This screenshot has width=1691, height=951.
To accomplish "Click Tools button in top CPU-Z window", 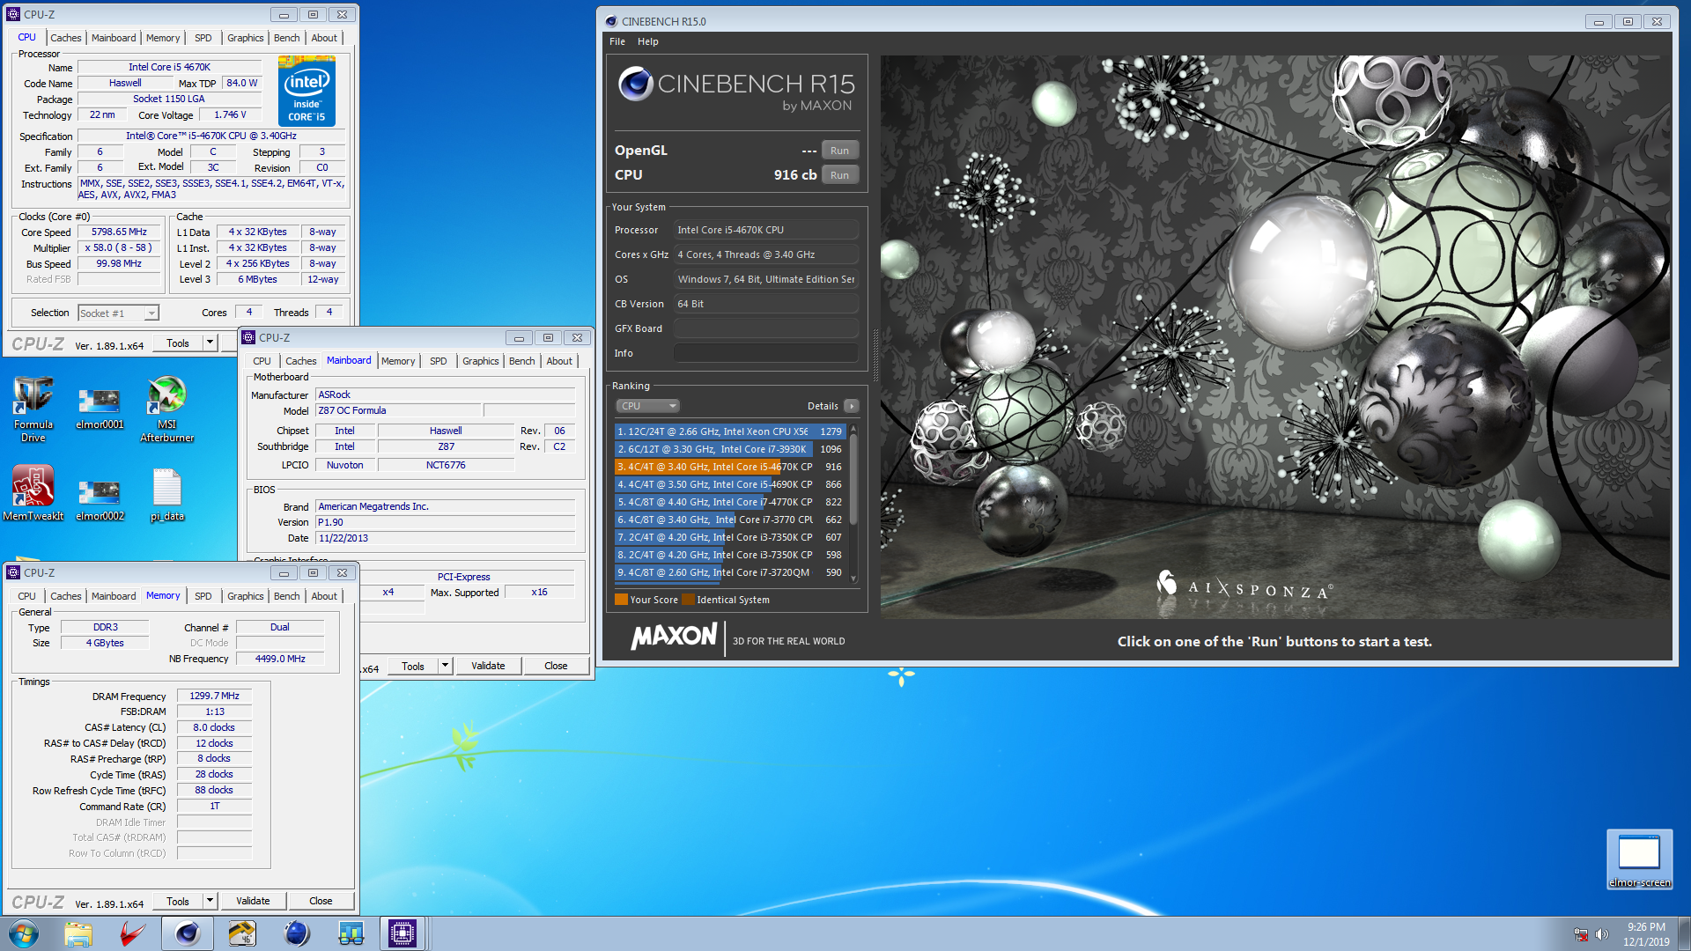I will pos(178,343).
